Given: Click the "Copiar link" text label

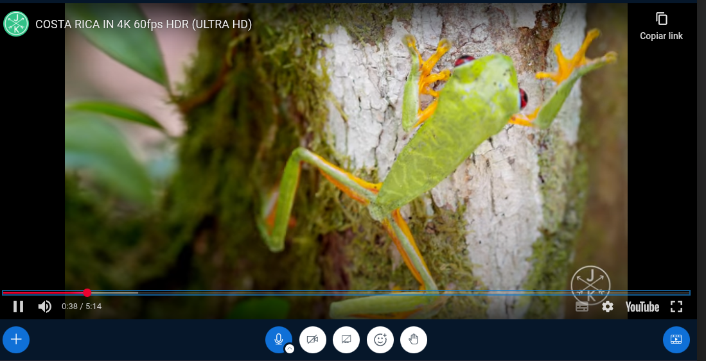Looking at the screenshot, I should (661, 36).
